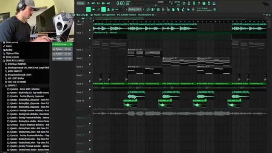
Task: Click the playlist select-region icon
Action: (x=80, y=15)
